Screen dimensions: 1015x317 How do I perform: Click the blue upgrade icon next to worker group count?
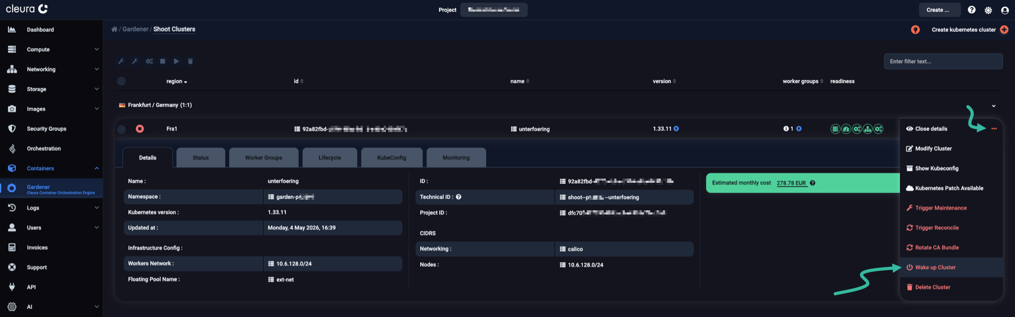point(799,129)
